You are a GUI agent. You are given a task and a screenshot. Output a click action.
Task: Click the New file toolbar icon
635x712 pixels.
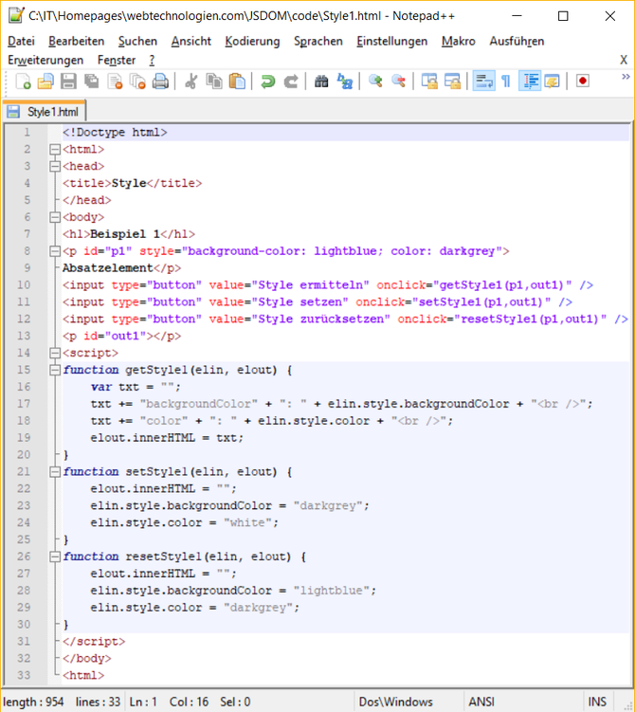(23, 82)
